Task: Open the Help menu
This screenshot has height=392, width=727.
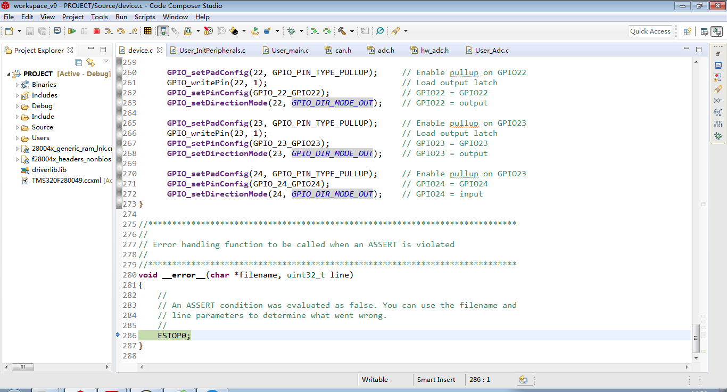Action: pos(202,17)
